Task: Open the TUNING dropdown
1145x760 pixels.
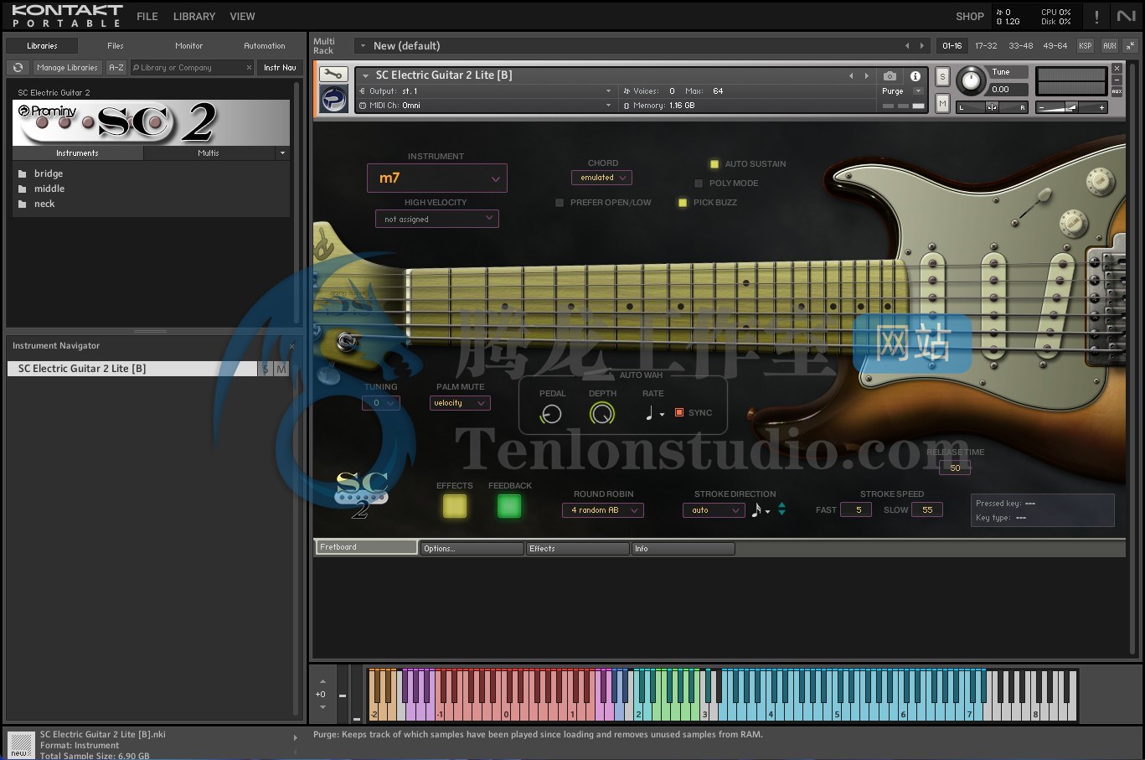Action: tap(380, 403)
